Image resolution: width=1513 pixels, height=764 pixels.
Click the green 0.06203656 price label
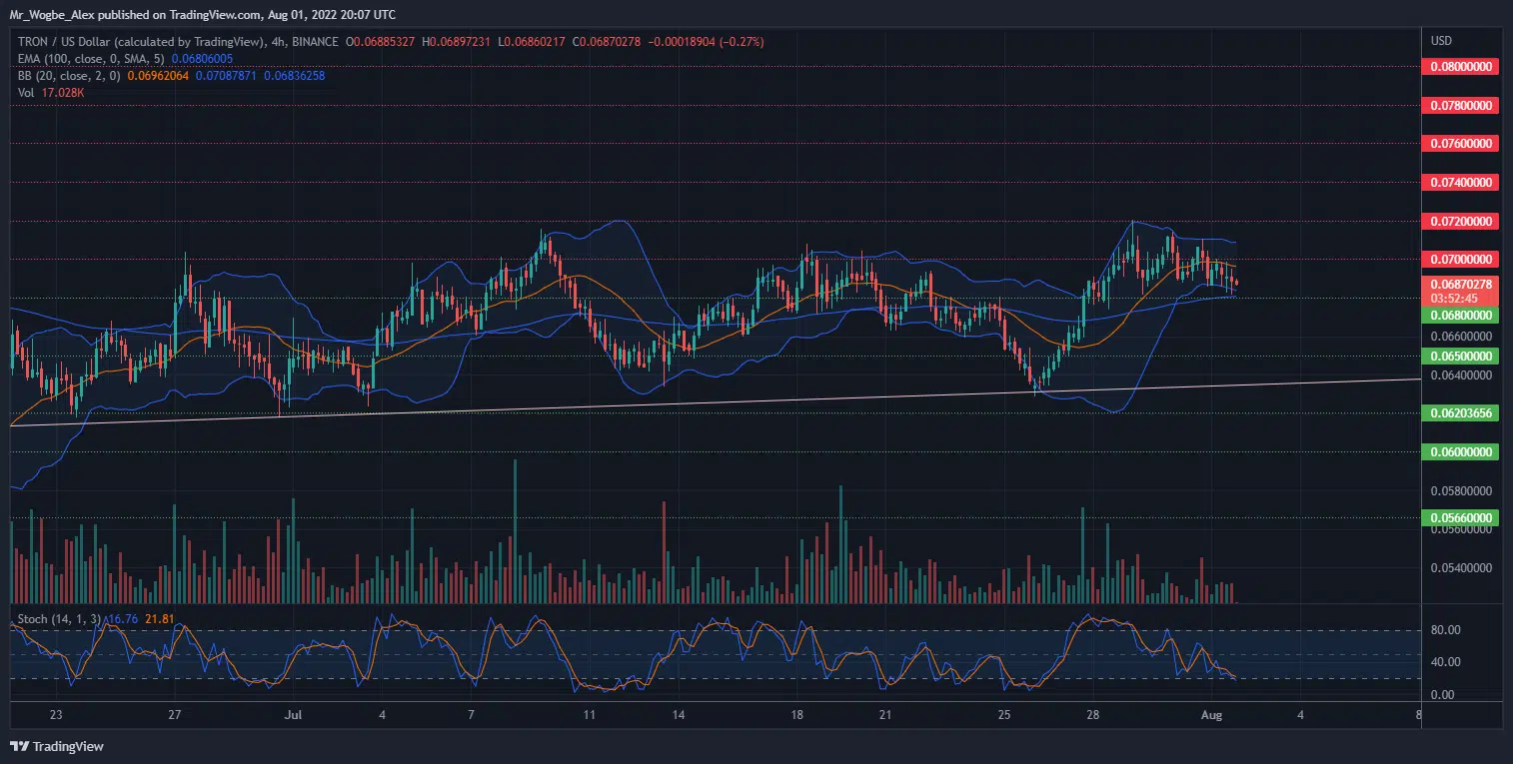coord(1459,412)
